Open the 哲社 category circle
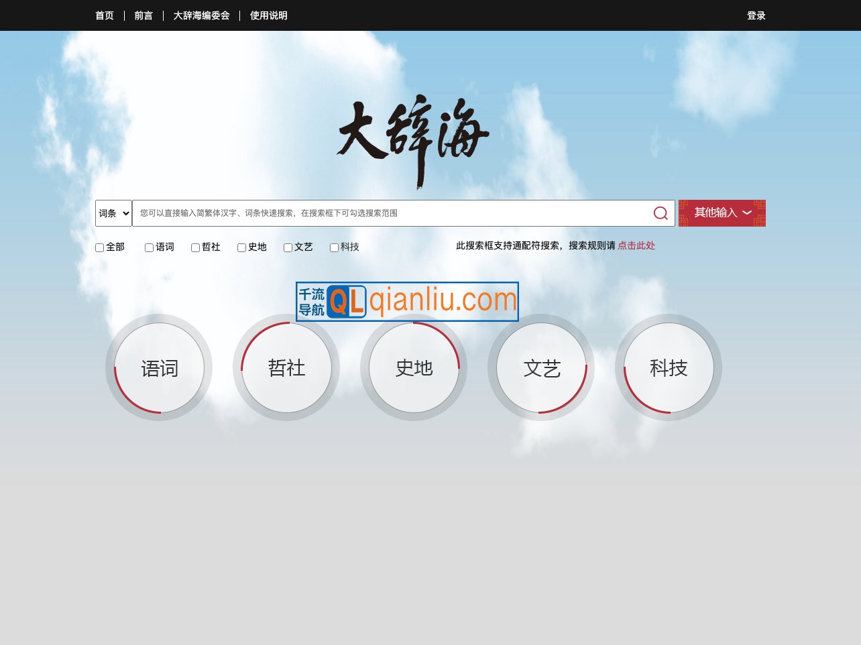 (286, 368)
